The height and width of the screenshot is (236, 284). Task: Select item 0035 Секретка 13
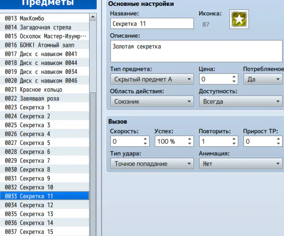tap(44, 214)
